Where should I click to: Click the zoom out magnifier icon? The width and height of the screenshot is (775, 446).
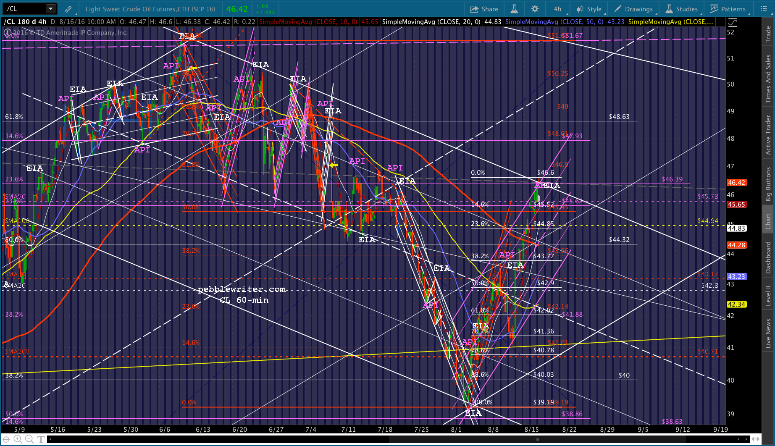point(29,439)
